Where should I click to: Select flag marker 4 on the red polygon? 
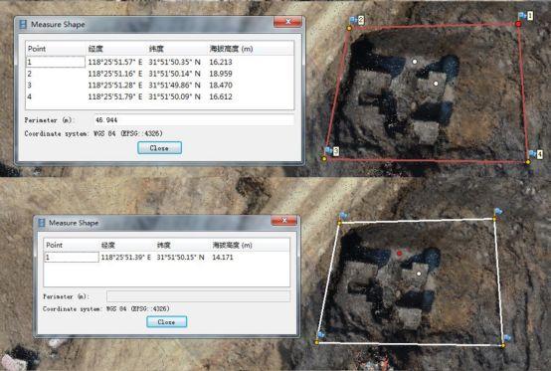coord(536,154)
